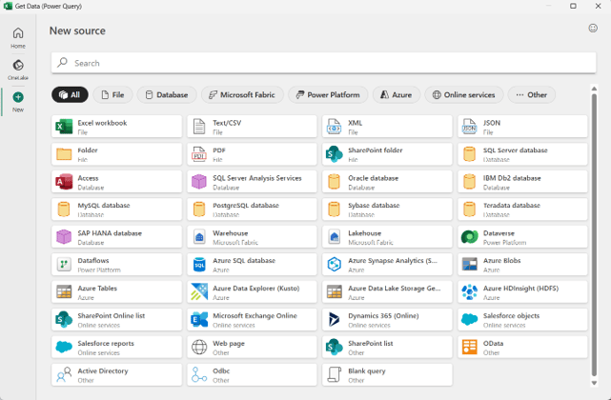This screenshot has width=611, height=400.
Task: Click the scrollbar down arrow
Action: click(594, 383)
